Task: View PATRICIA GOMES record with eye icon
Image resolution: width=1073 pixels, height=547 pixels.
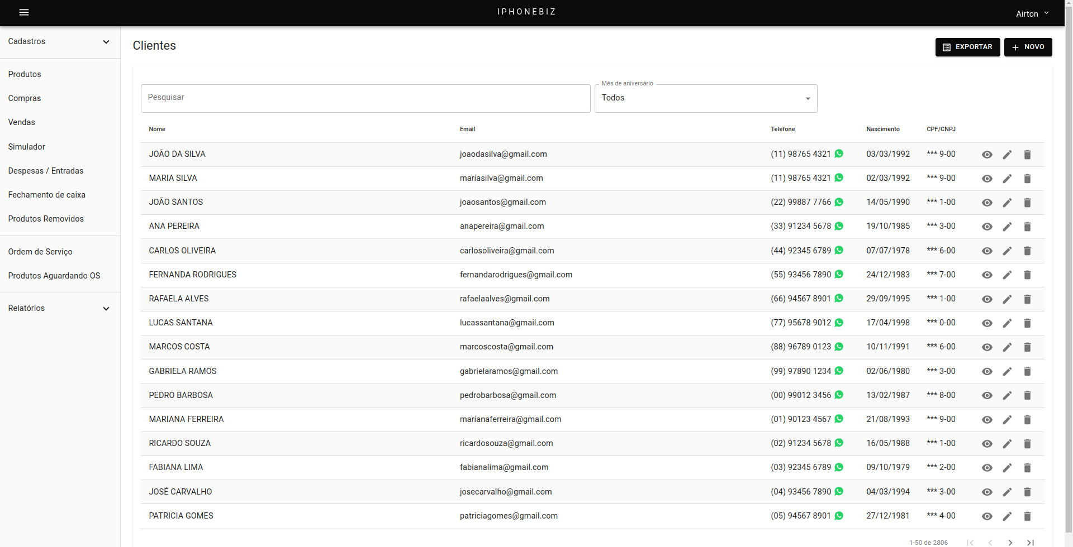Action: coord(987,516)
